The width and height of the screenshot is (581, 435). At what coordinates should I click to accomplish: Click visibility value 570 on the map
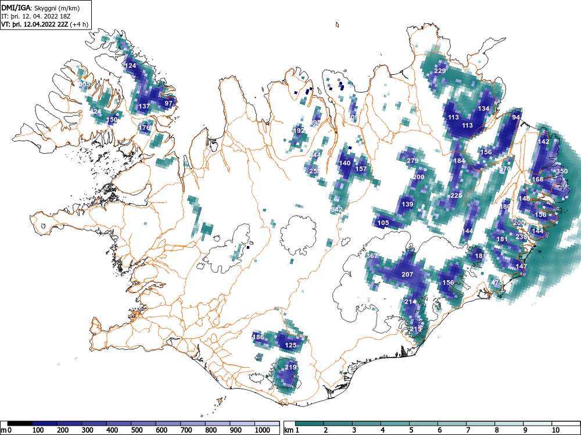505,169
